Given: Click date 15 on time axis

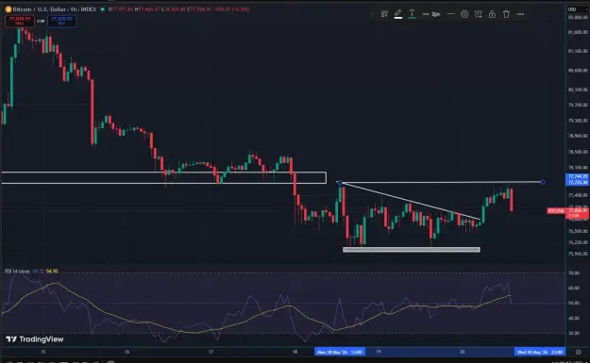Looking at the screenshot, I should 42,352.
